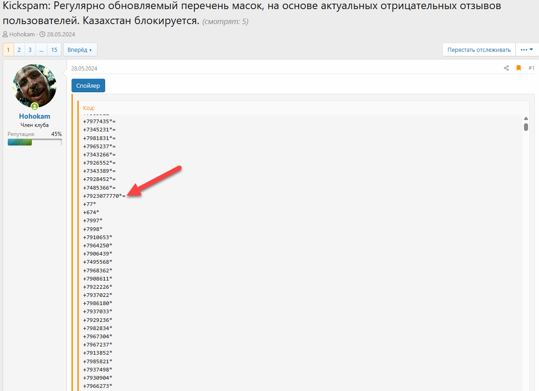This screenshot has width=539, height=391.
Task: Click the thread date 28.05.2024 by clock icon
Action: (x=61, y=35)
